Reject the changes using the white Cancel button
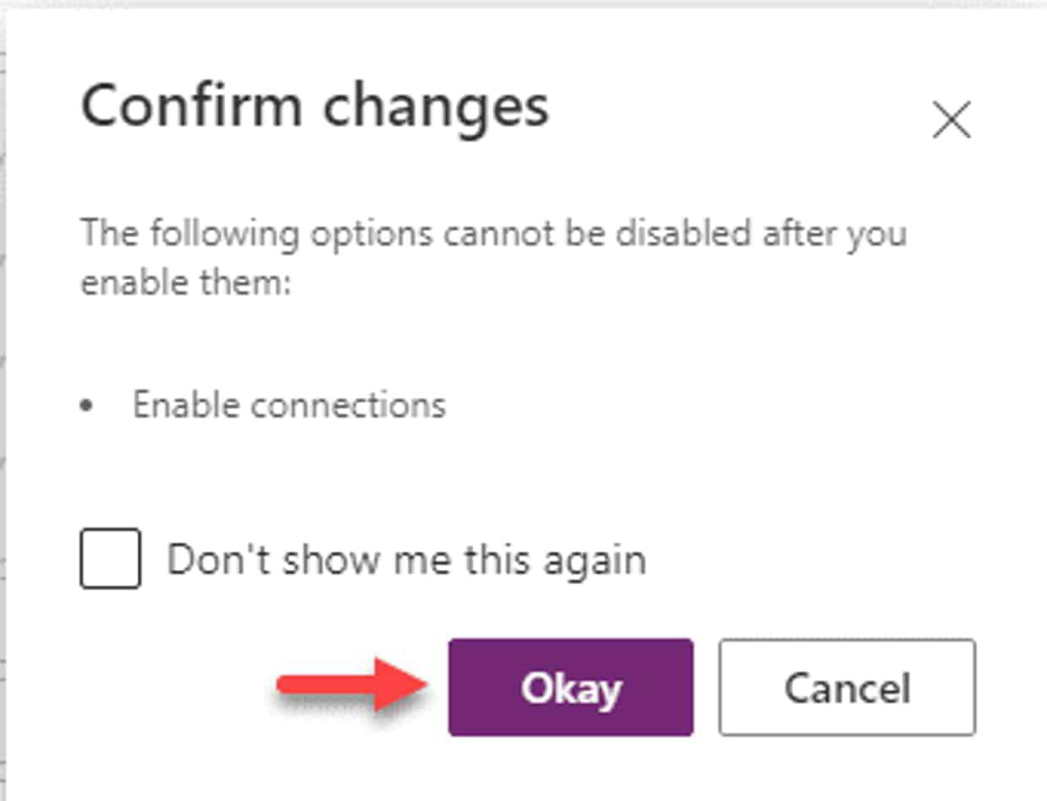Image resolution: width=1047 pixels, height=801 pixels. [x=847, y=687]
